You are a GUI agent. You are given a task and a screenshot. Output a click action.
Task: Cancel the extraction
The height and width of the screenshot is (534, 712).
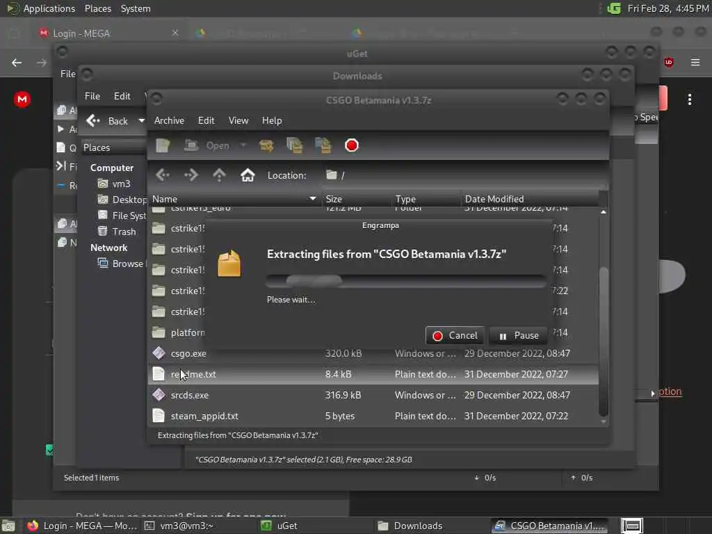pyautogui.click(x=455, y=336)
